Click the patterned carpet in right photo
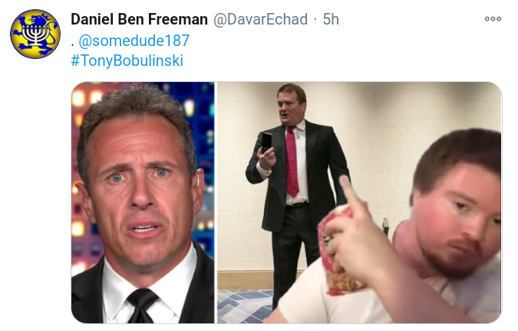 pyautogui.click(x=245, y=306)
